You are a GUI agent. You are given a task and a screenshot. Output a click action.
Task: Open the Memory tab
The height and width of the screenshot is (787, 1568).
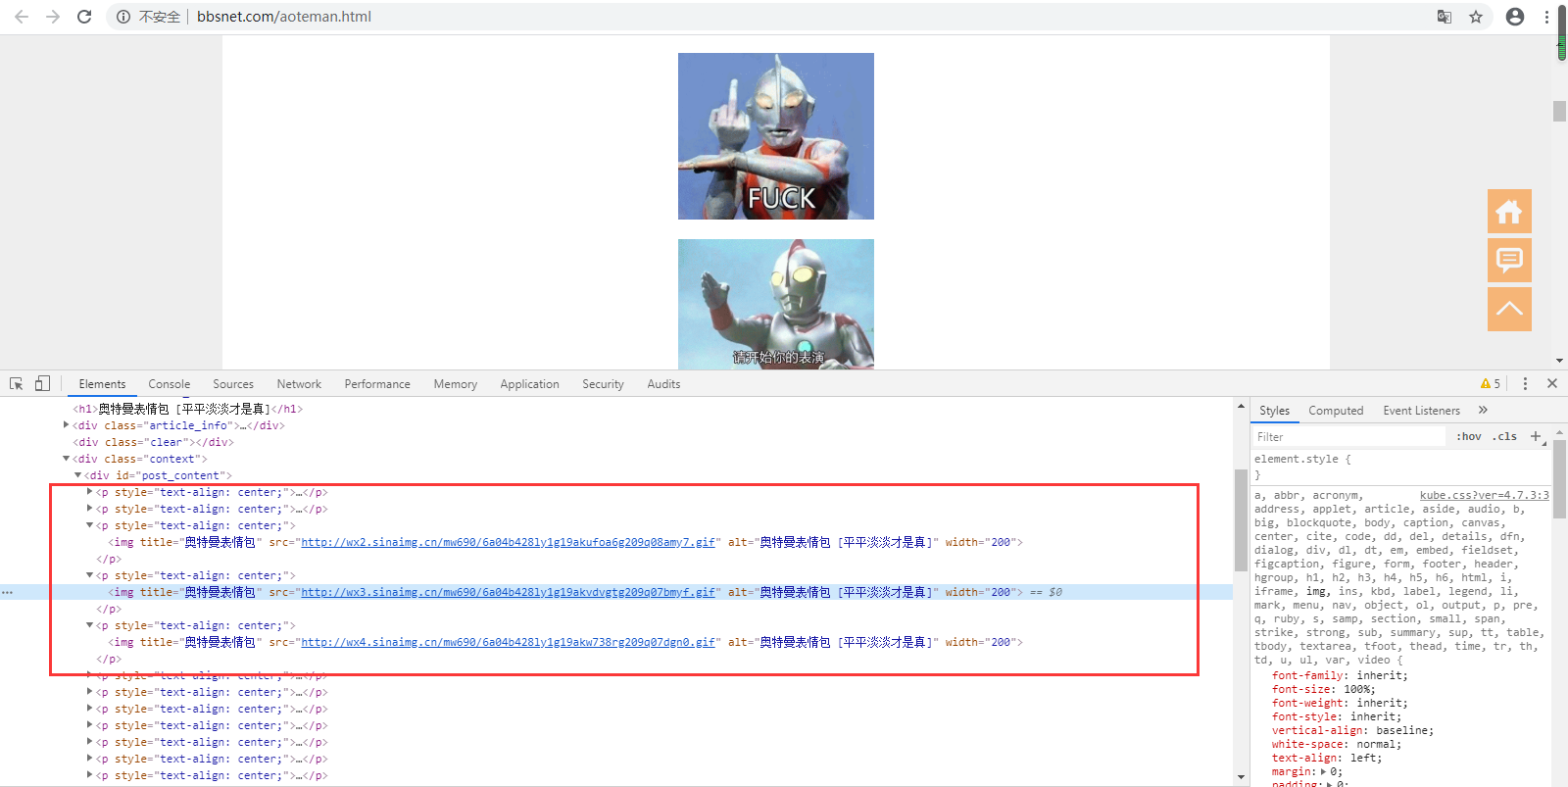[x=456, y=384]
